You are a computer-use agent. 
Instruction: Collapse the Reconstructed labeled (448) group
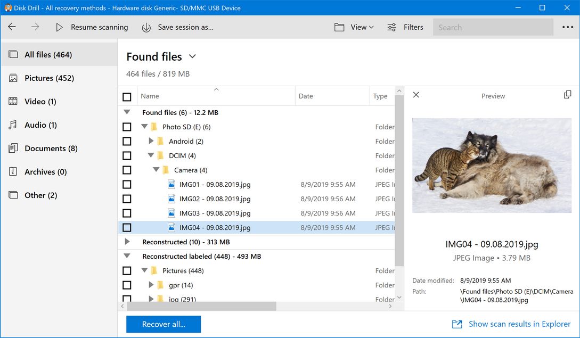point(127,256)
